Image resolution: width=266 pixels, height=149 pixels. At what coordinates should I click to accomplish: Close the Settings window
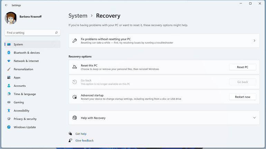260,3
